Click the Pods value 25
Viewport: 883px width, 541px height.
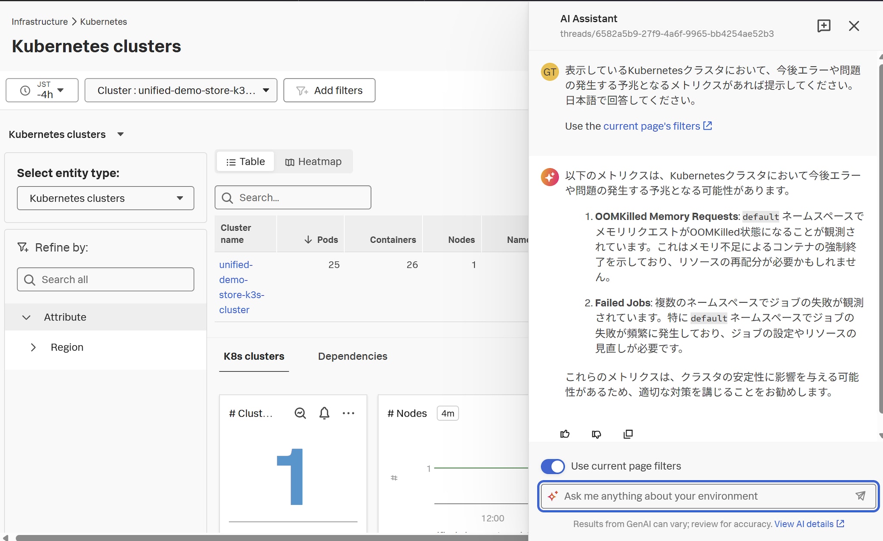(x=334, y=265)
